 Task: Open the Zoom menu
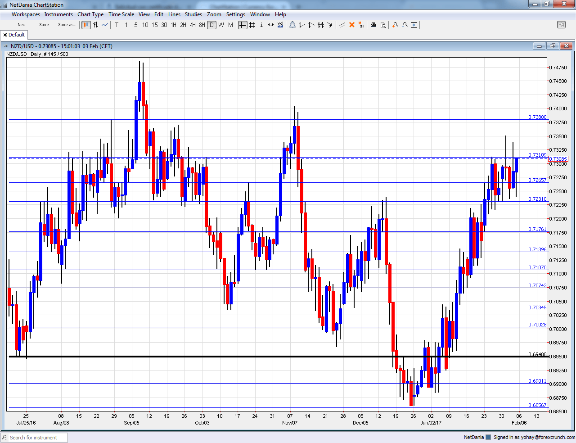coord(214,14)
